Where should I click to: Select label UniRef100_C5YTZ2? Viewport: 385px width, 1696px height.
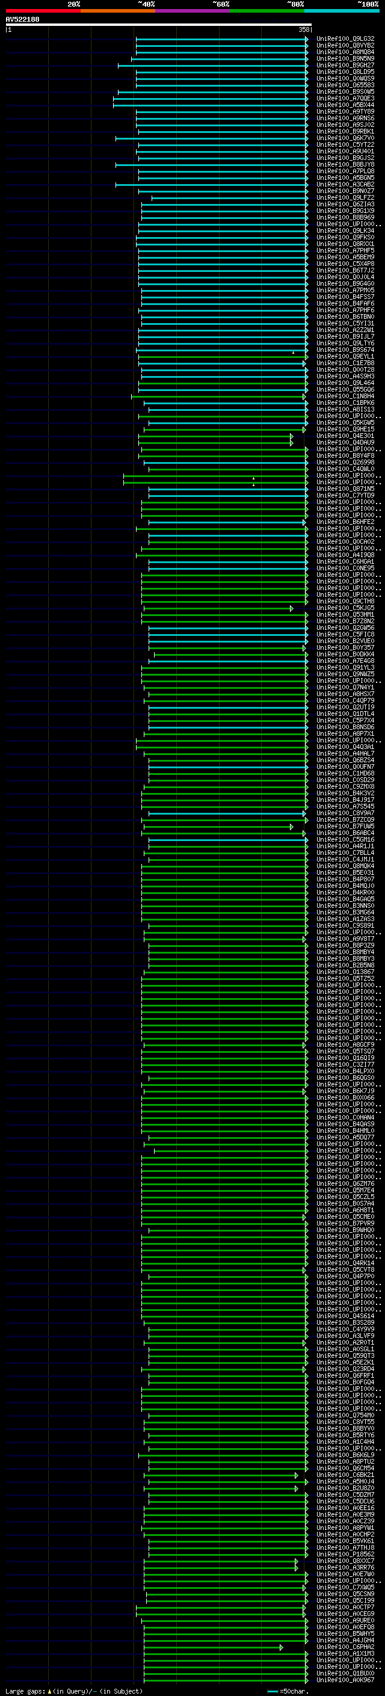345,145
